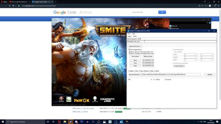
Task: Open Opera from the taskbar
Action: (59, 122)
